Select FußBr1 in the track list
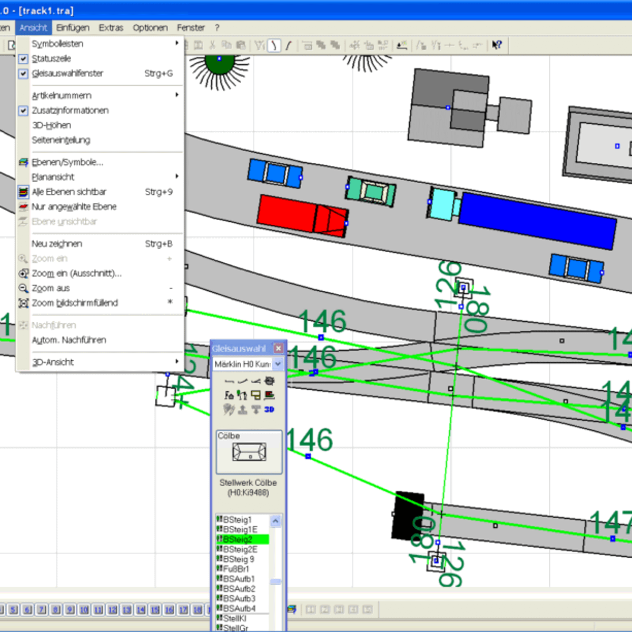 point(243,569)
